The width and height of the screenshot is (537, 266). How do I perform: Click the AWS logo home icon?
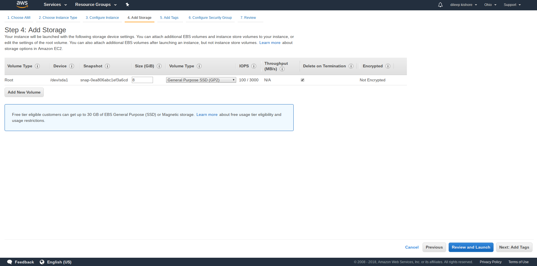(22, 4)
